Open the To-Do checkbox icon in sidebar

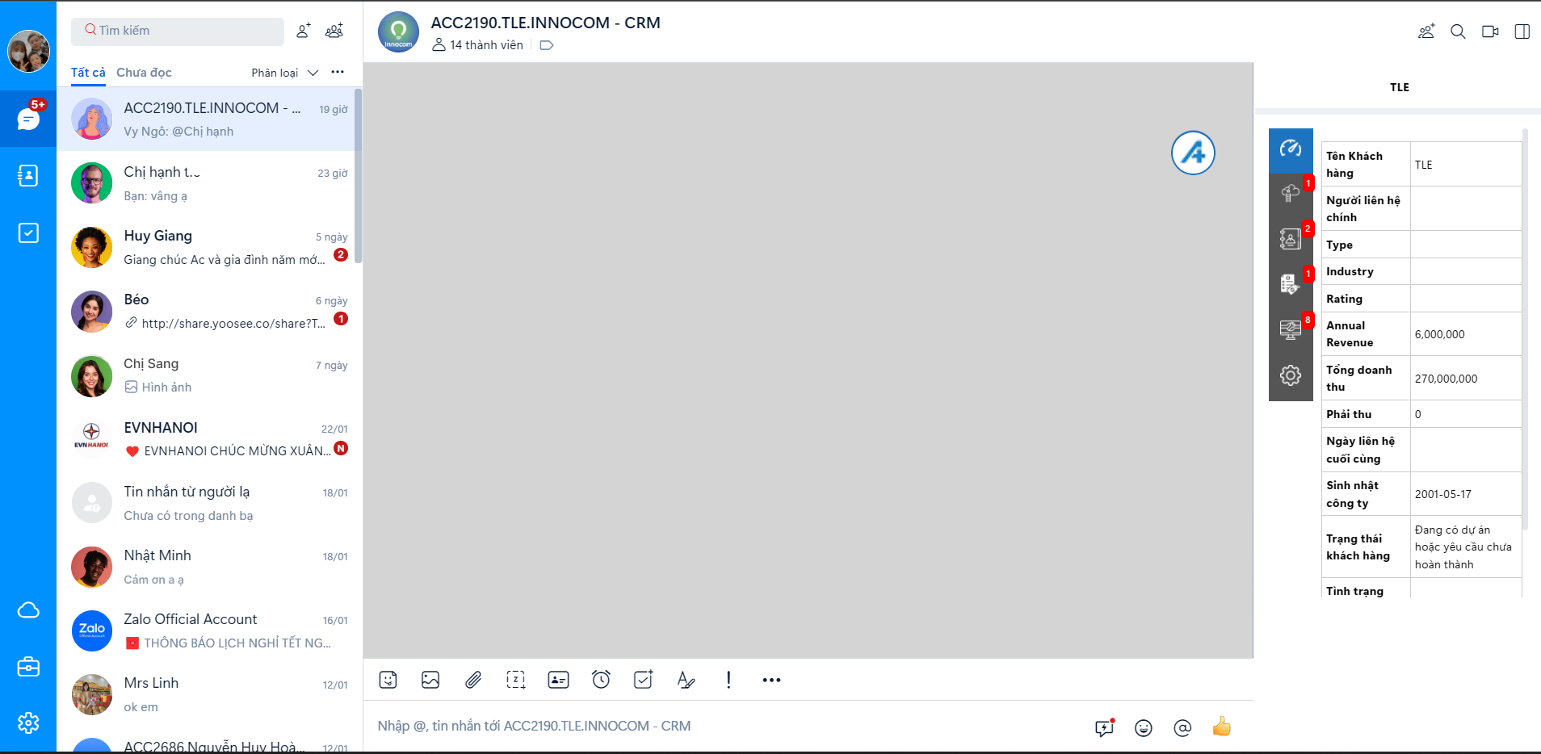point(28,232)
